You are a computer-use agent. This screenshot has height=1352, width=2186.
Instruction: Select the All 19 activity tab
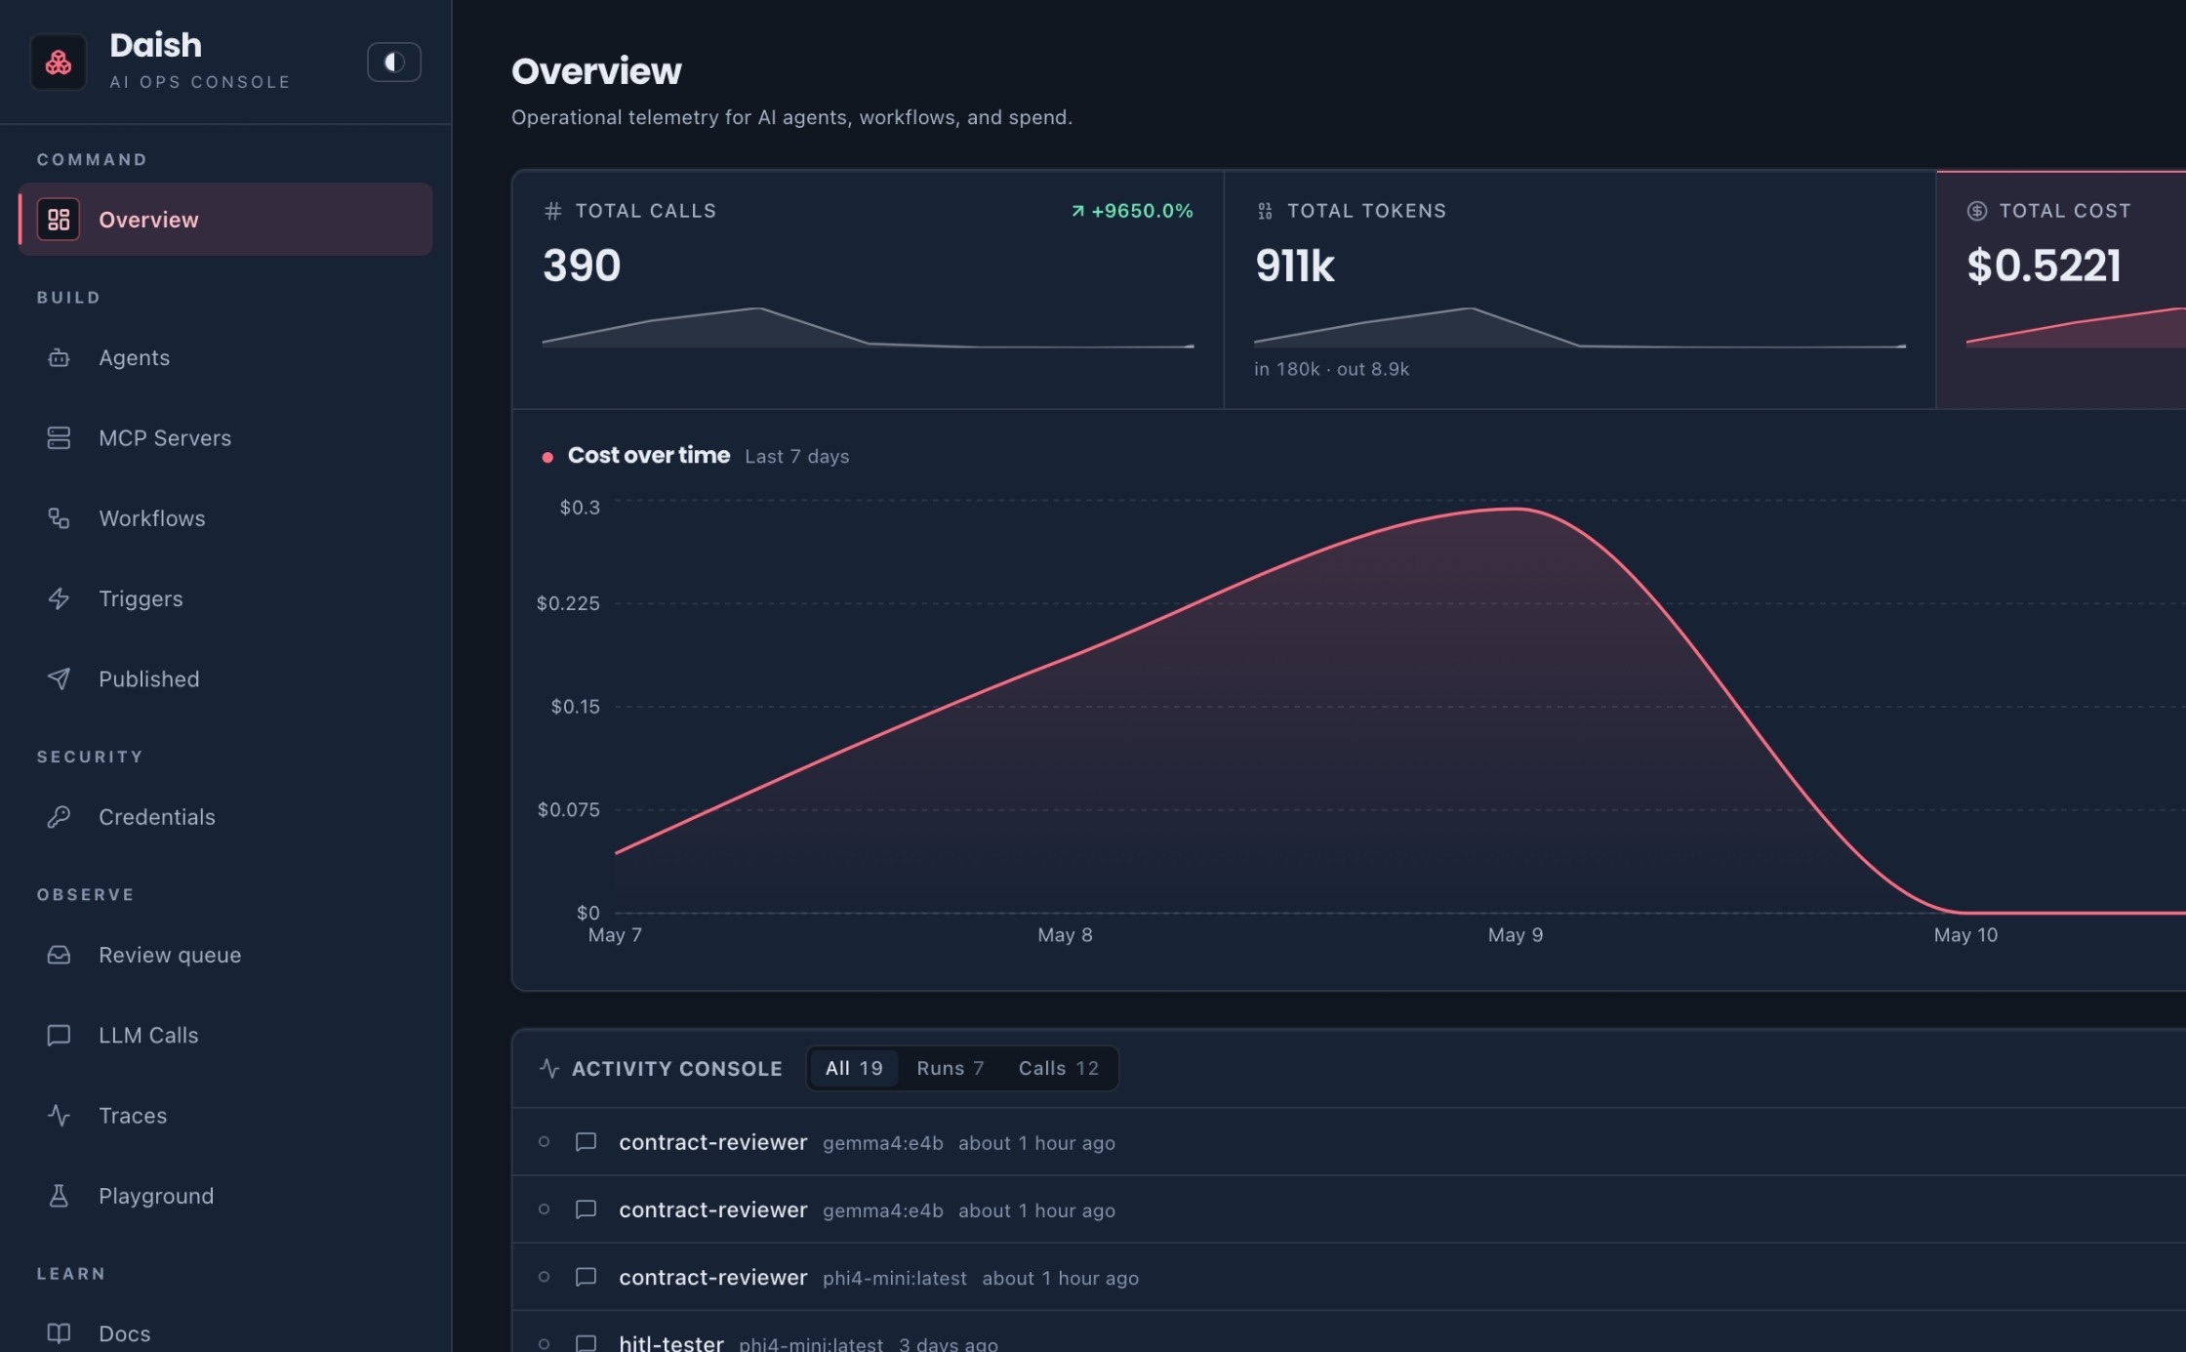854,1069
